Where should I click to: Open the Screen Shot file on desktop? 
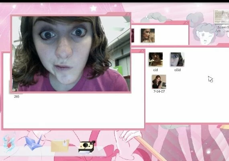click(x=221, y=17)
